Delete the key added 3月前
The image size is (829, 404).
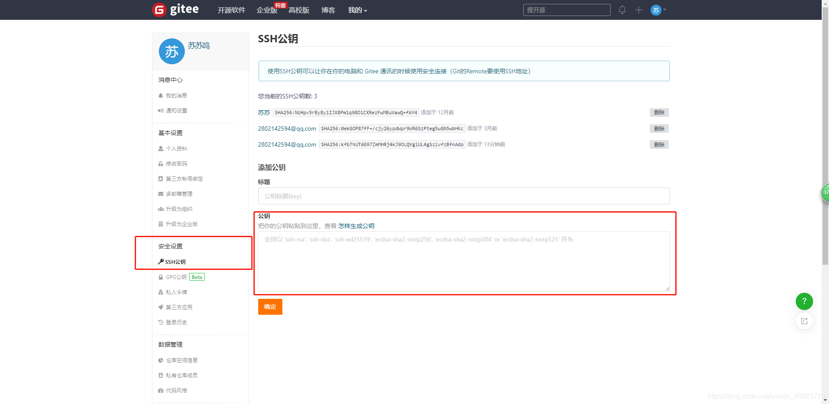pyautogui.click(x=659, y=128)
